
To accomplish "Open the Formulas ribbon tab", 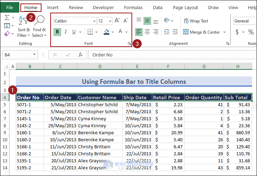I will click(133, 7).
